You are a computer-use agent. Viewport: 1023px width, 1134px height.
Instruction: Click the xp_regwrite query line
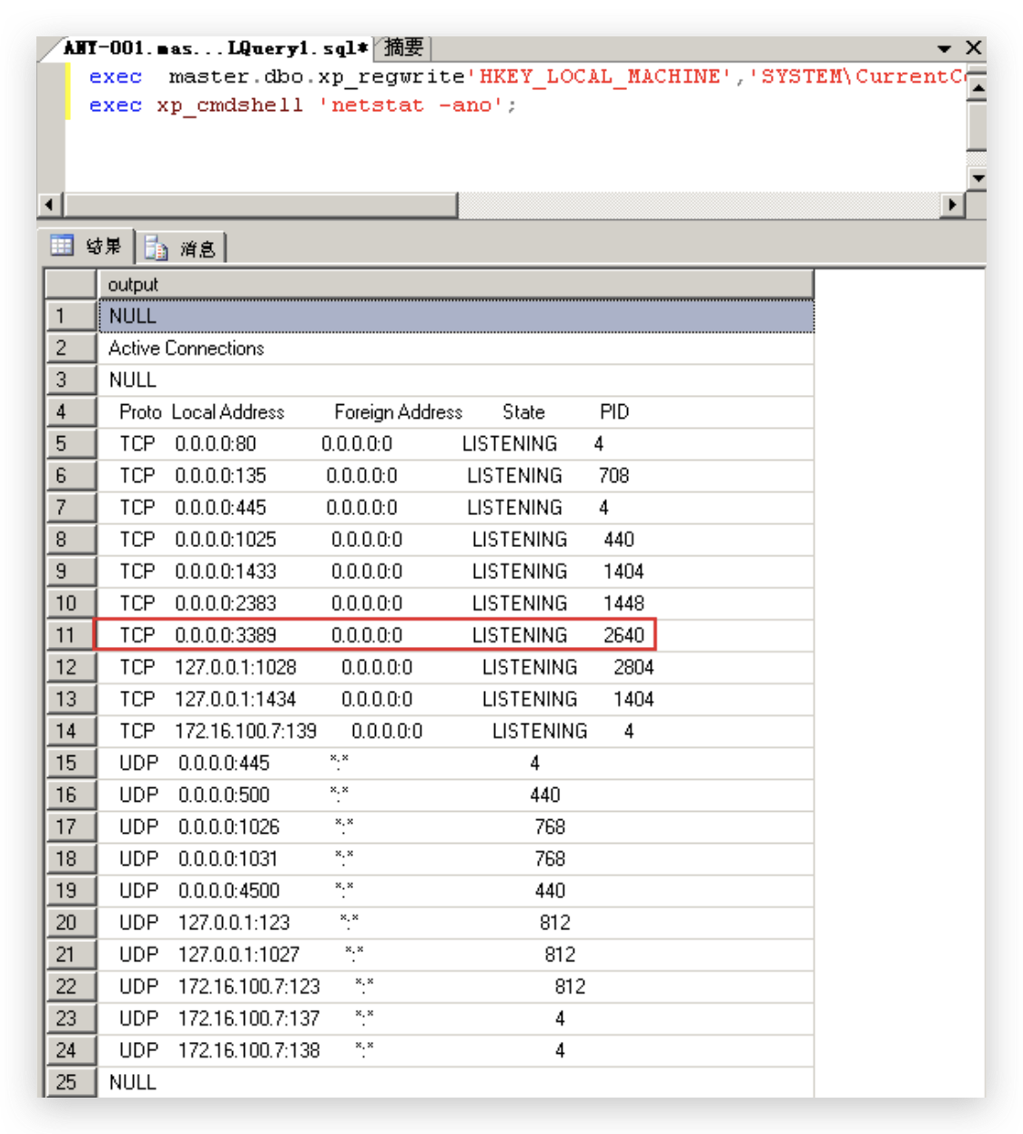click(x=526, y=76)
